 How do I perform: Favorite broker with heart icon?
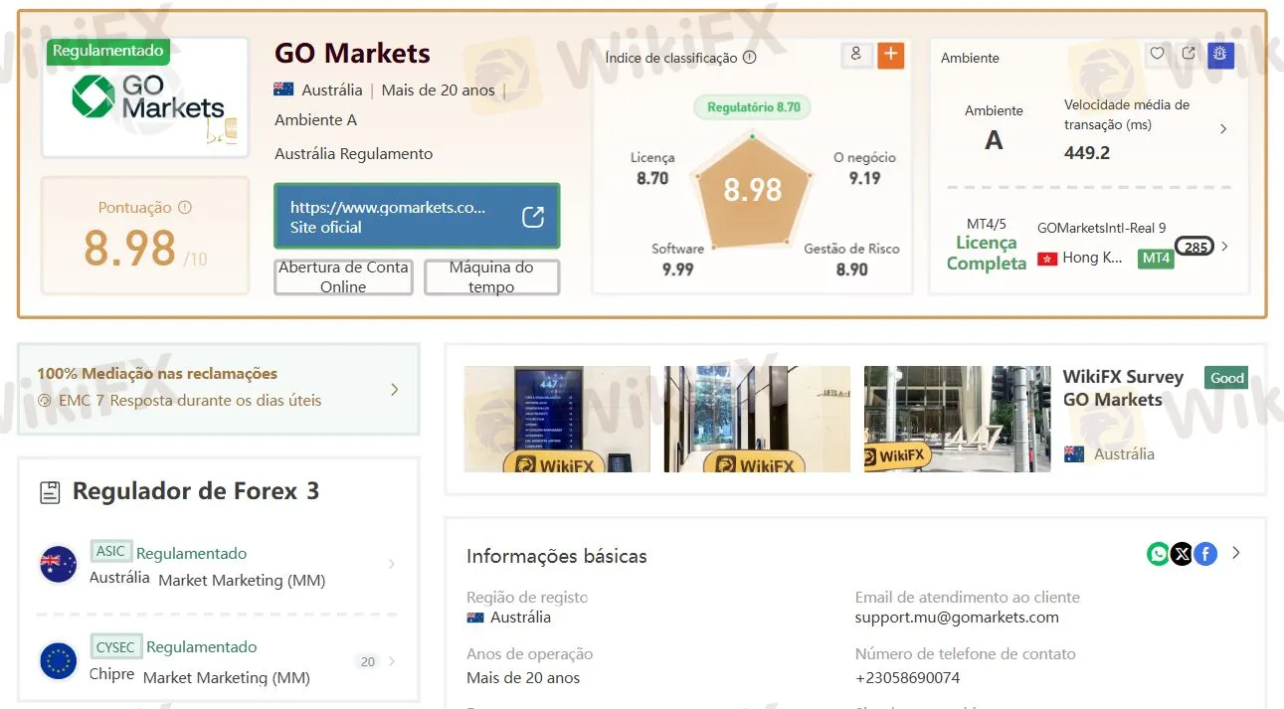point(1157,54)
